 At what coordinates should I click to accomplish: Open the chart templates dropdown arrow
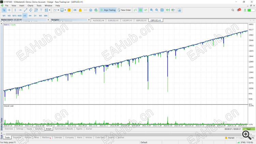(65, 10)
